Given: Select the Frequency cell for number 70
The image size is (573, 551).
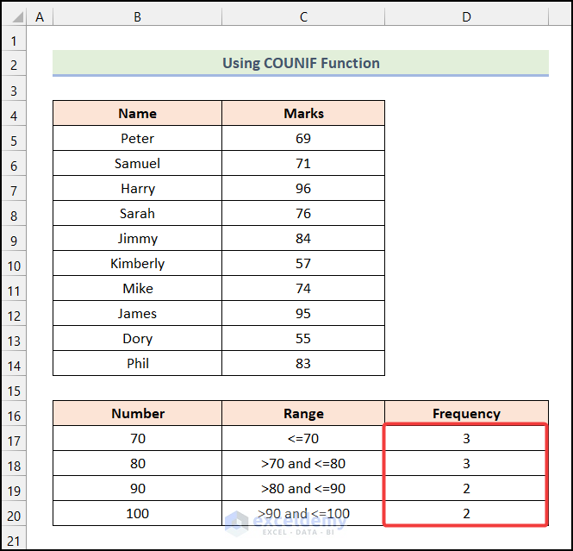Looking at the screenshot, I should point(466,439).
